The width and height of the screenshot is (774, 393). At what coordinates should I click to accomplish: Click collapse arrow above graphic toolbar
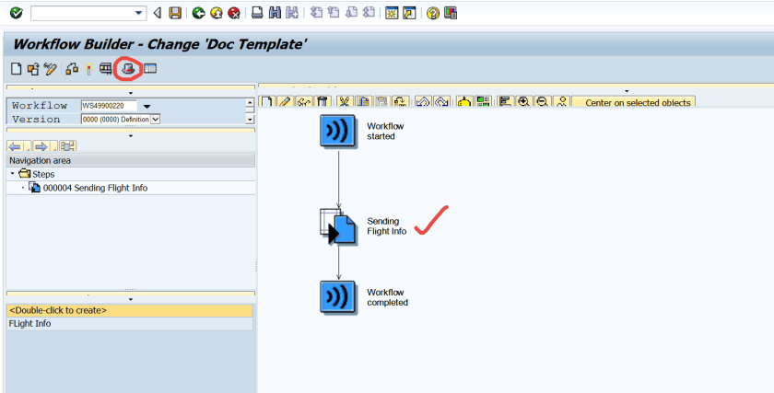tap(627, 91)
